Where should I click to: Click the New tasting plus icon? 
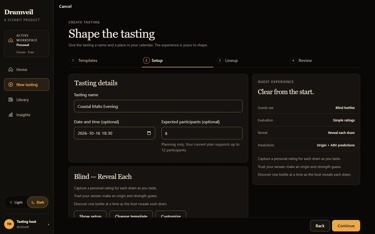[x=11, y=84]
